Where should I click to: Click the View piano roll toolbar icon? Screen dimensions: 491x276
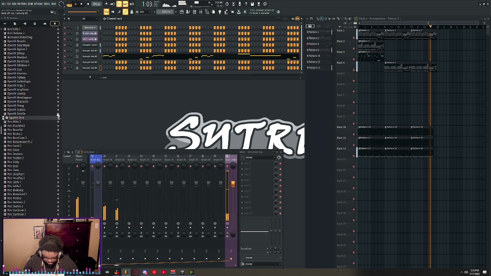(x=188, y=12)
